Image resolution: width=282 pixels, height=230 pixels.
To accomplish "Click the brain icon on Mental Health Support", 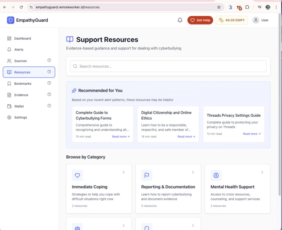I will tap(216, 175).
